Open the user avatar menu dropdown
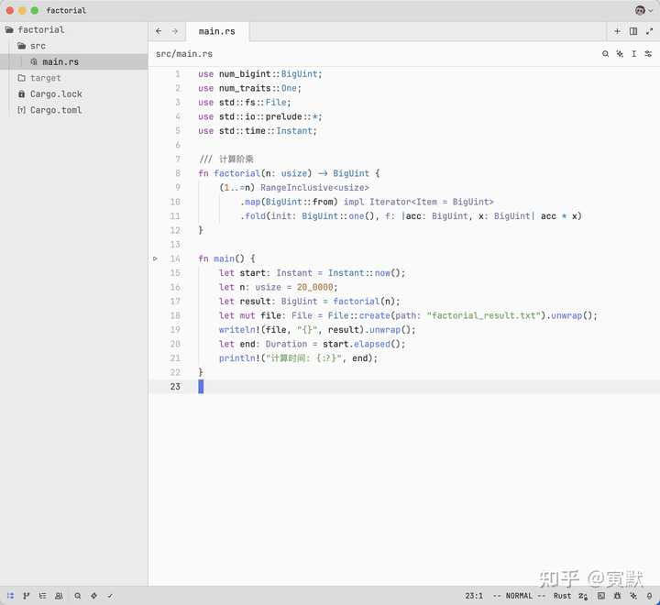Screen dimensions: 660x605 pos(644,10)
